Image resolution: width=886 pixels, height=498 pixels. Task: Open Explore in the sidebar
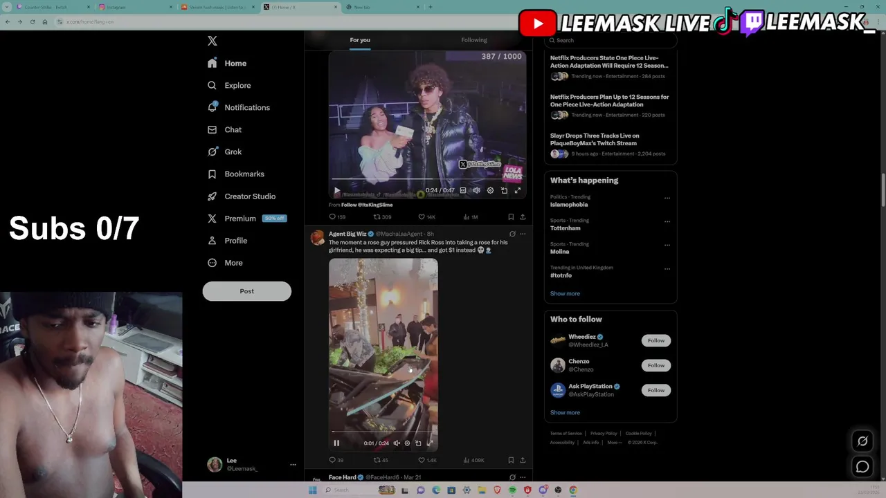tap(229, 85)
